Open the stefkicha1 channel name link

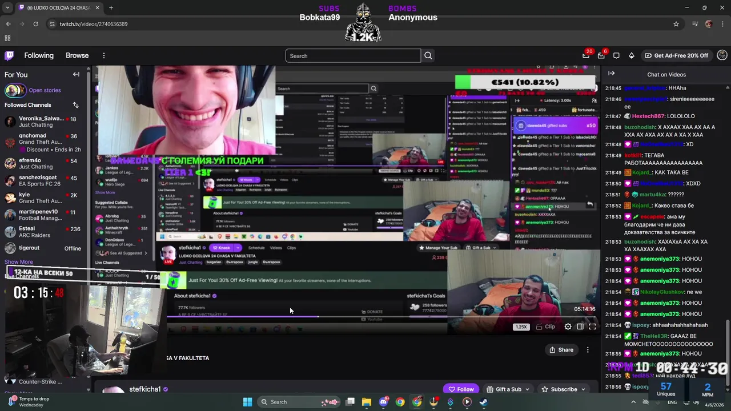click(x=145, y=389)
